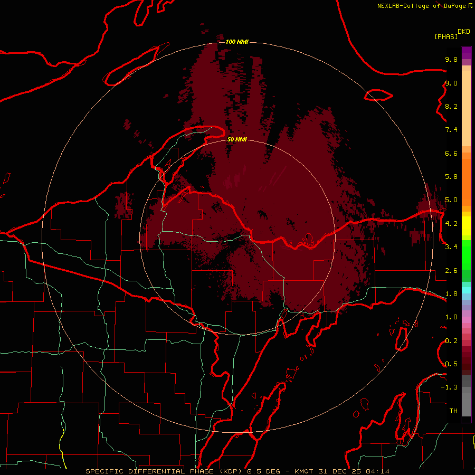Click the [PHAS] units label
475x475 pixels.
(446, 37)
